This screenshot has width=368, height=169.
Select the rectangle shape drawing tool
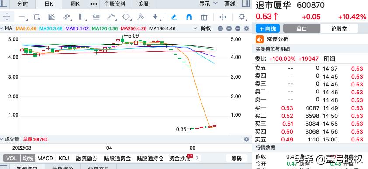pyautogui.click(x=37, y=17)
